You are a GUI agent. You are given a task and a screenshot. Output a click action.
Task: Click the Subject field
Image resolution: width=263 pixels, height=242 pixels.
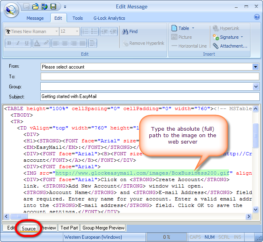tap(150, 96)
